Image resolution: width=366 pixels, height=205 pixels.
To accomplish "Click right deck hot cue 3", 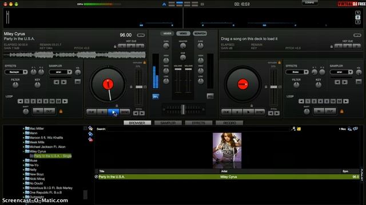I will (x=356, y=47).
